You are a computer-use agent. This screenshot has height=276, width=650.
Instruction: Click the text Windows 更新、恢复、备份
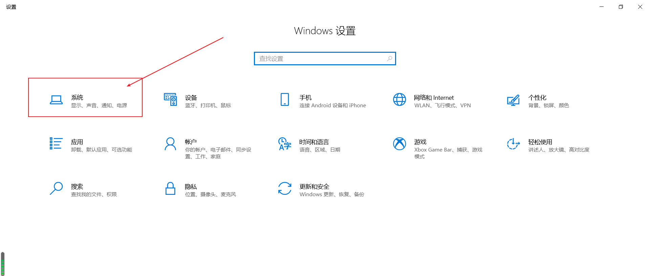pyautogui.click(x=332, y=194)
